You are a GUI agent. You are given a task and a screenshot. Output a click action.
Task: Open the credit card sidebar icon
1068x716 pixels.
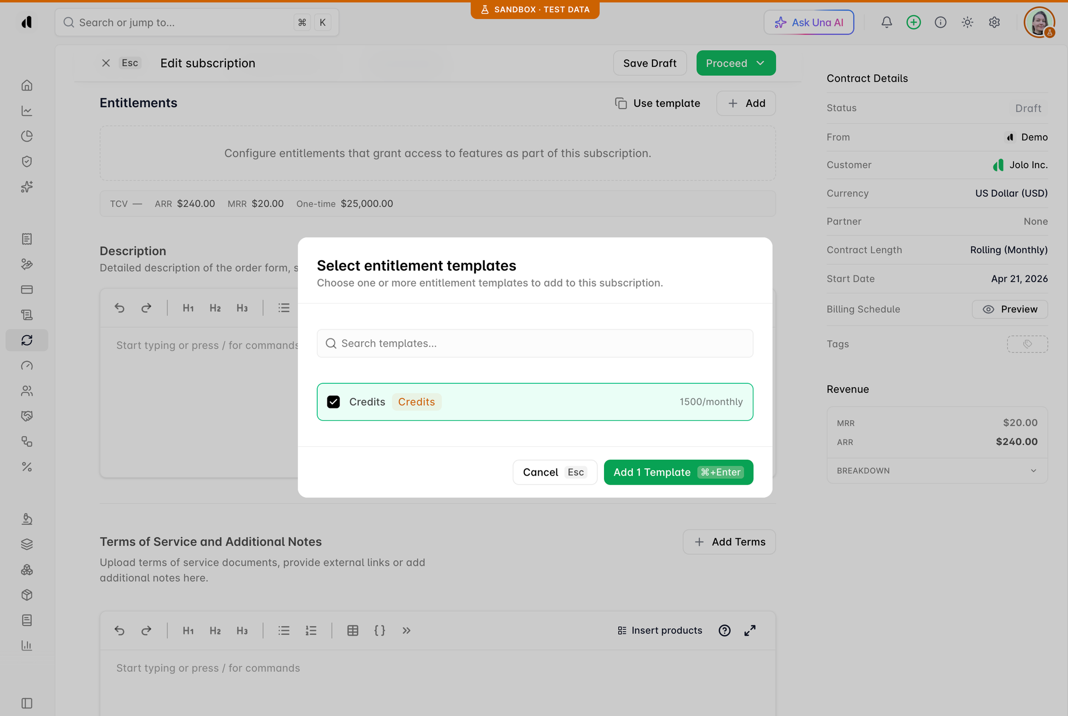click(27, 289)
